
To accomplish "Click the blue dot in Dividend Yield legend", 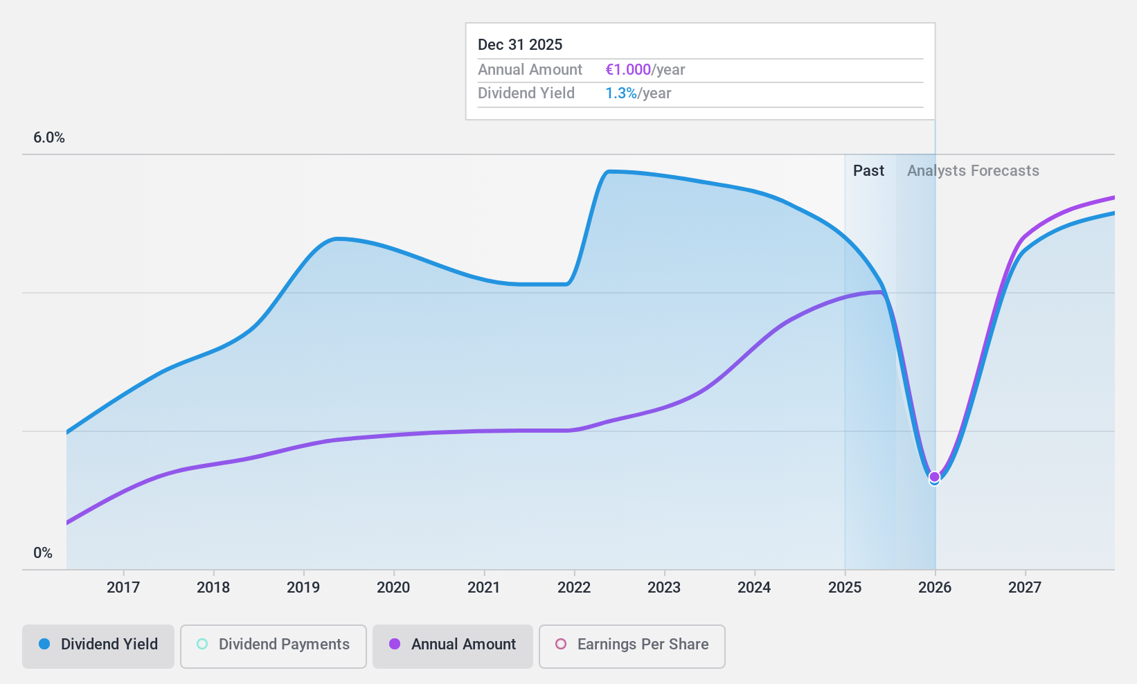I will 44,644.
